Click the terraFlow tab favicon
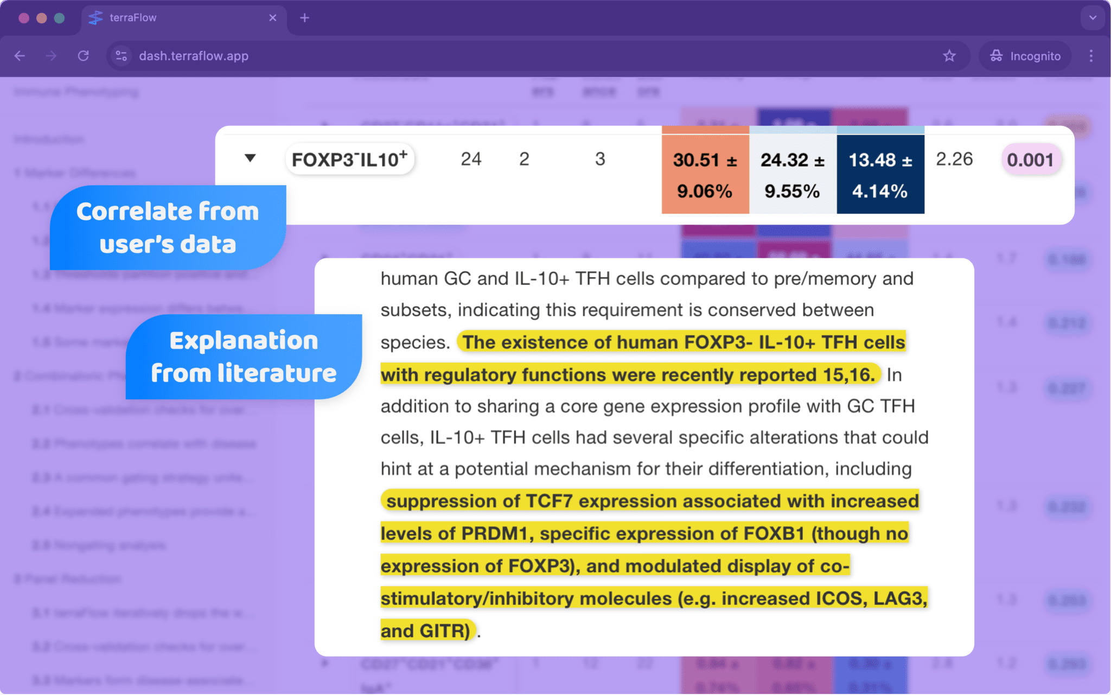This screenshot has height=695, width=1111. pyautogui.click(x=95, y=18)
